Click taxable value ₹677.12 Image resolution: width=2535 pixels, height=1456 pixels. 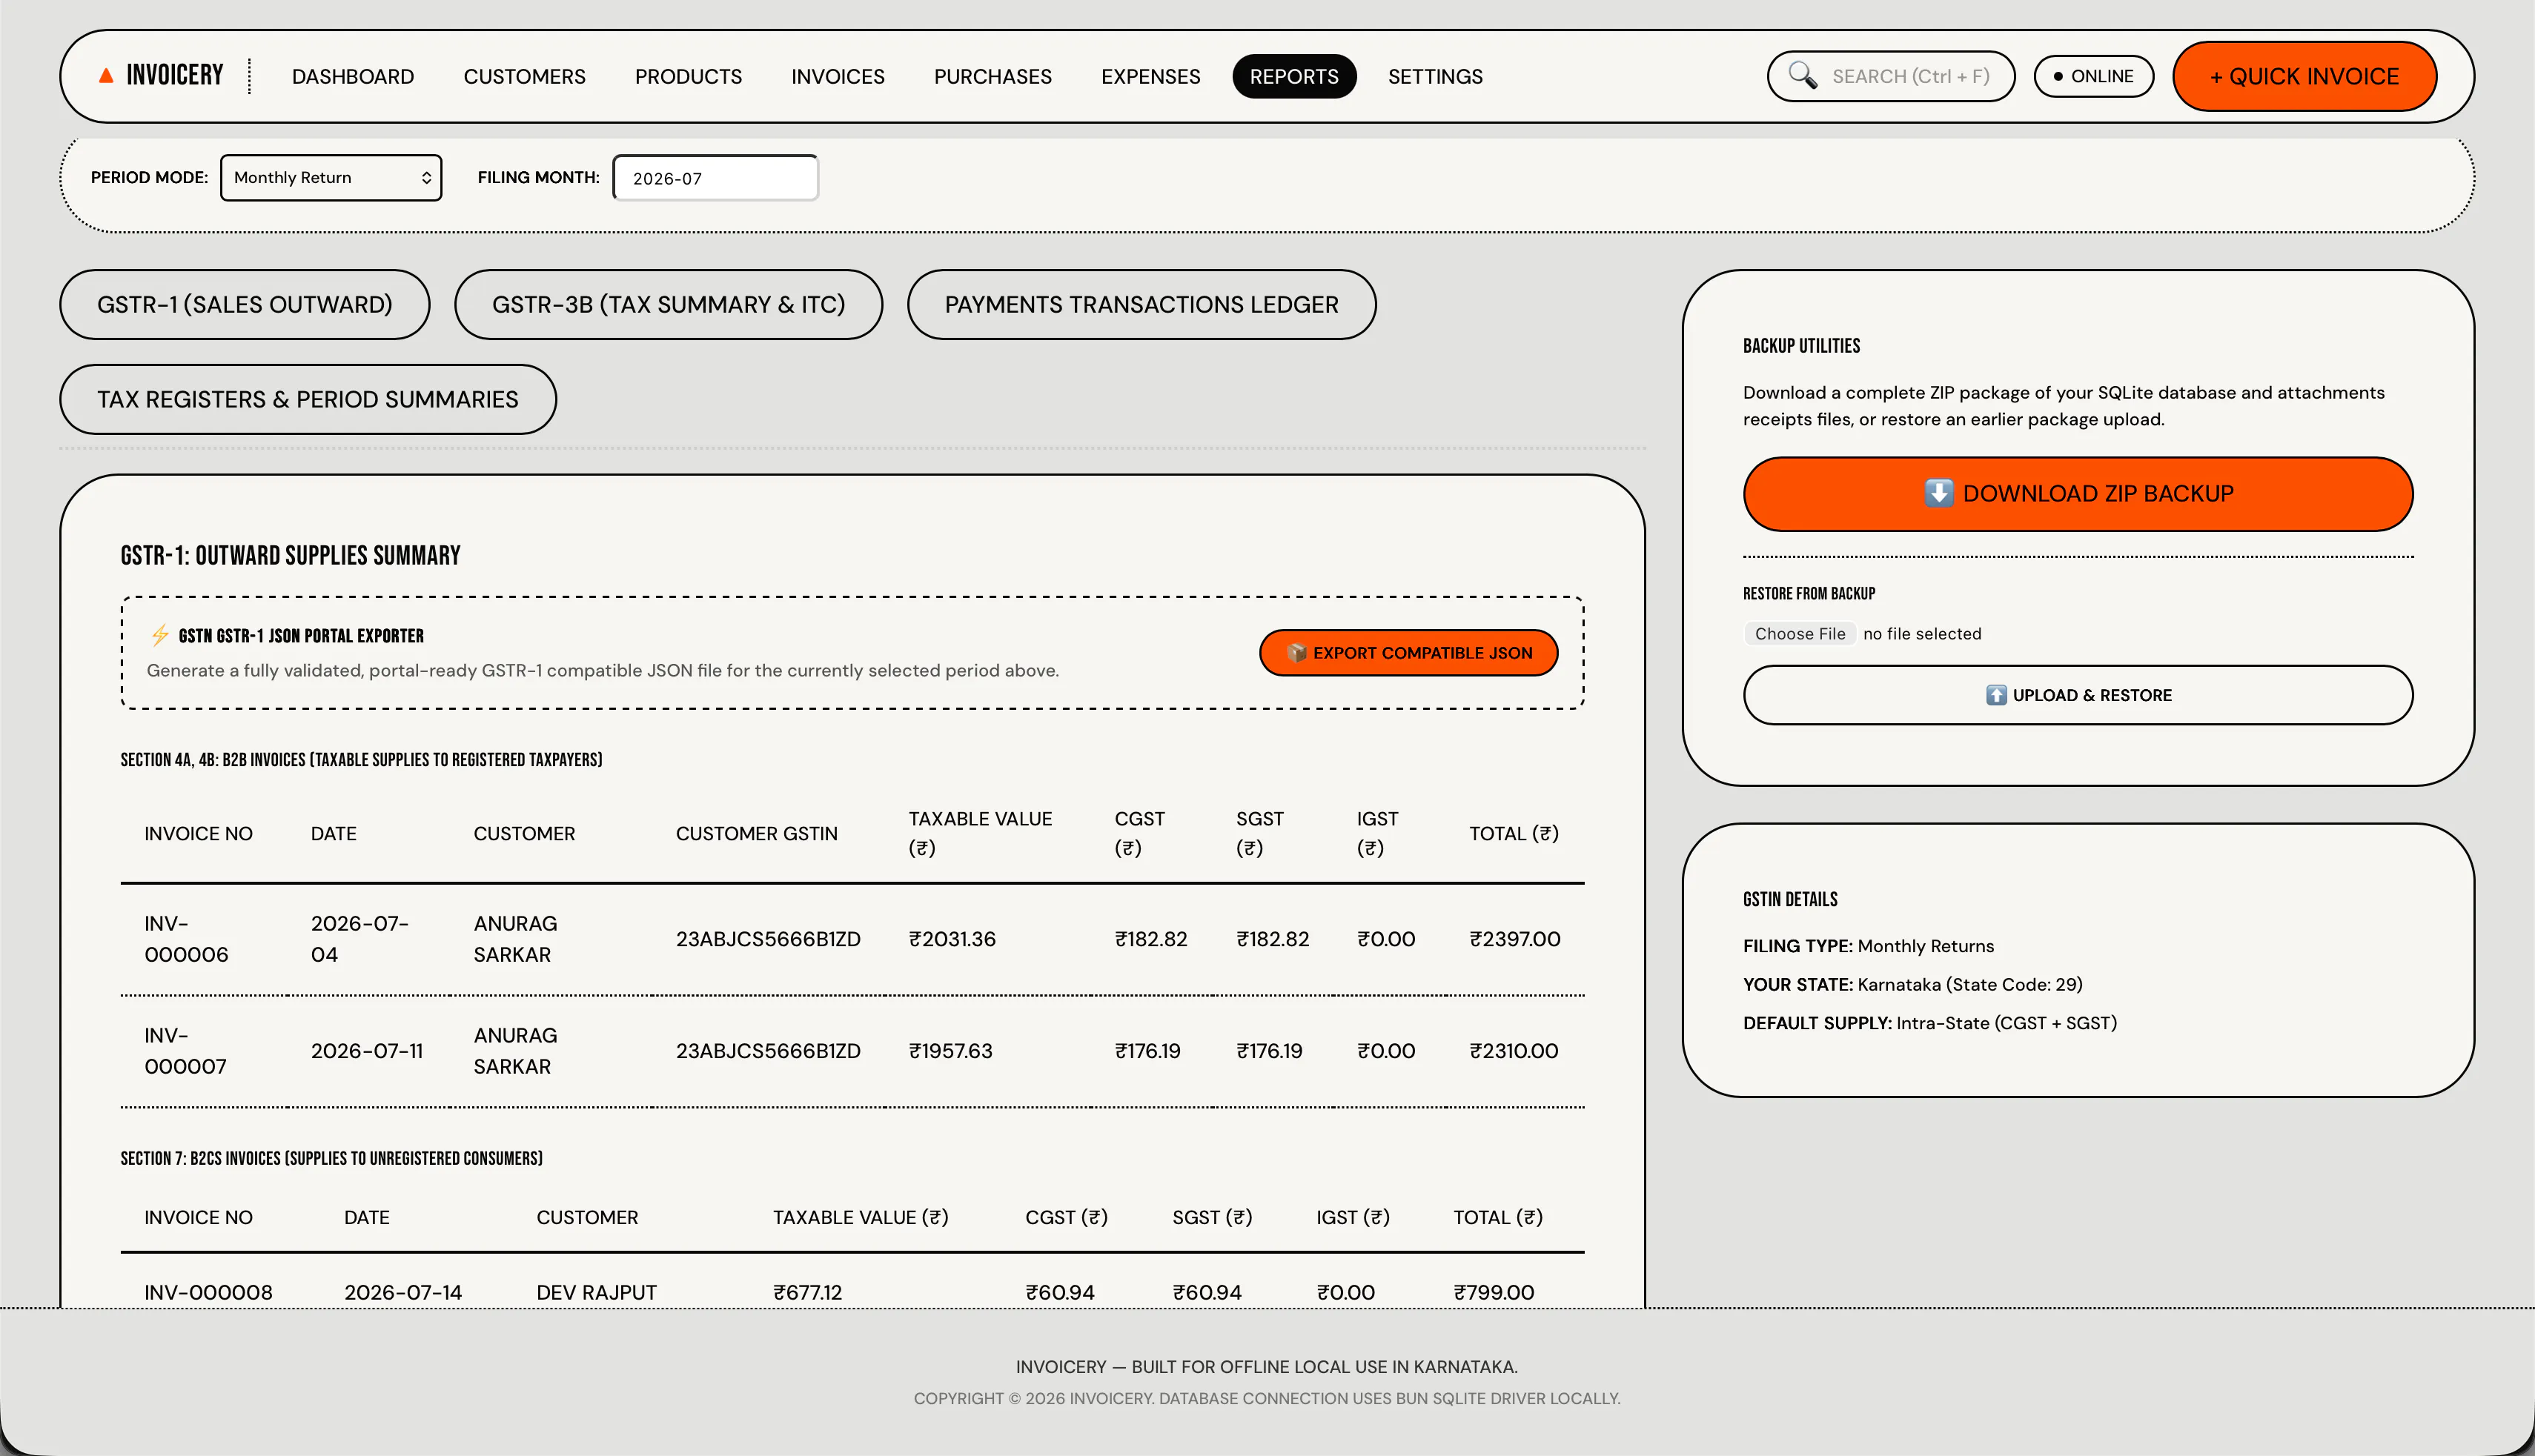point(807,1292)
